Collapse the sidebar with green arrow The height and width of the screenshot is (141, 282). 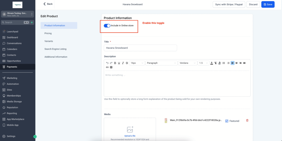point(35,136)
